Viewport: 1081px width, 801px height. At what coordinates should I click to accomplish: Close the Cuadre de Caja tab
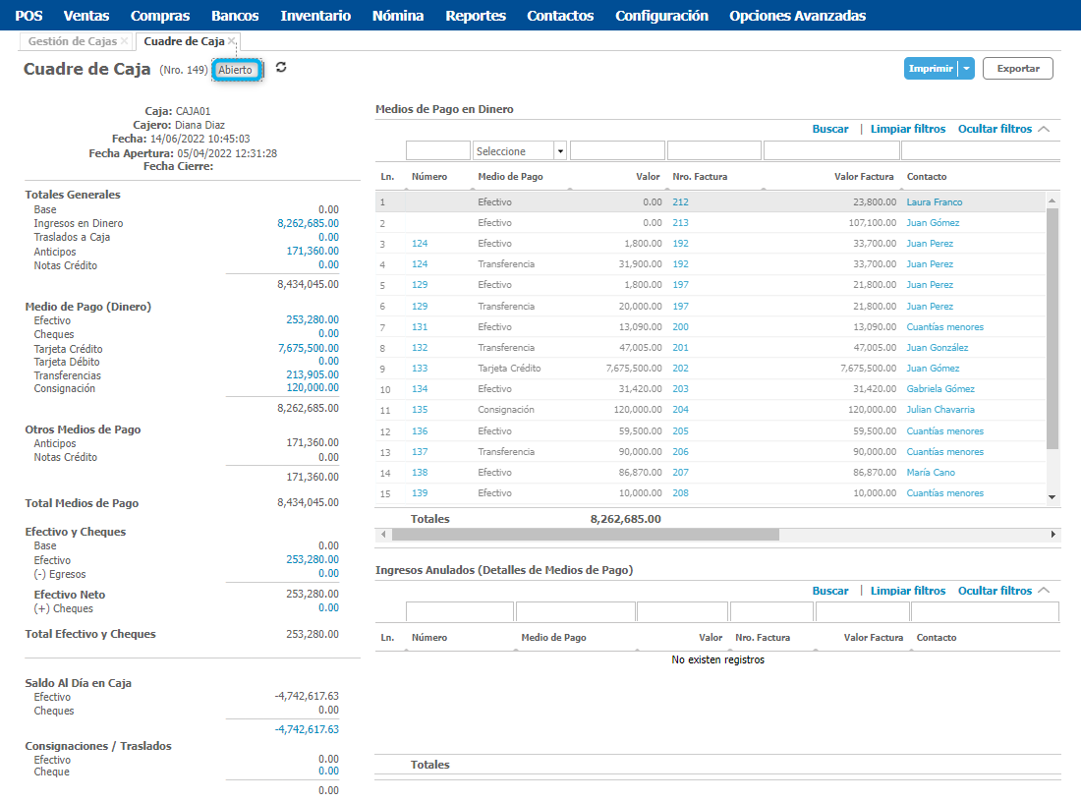232,41
